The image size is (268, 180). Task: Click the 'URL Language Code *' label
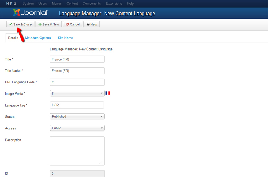click(21, 82)
